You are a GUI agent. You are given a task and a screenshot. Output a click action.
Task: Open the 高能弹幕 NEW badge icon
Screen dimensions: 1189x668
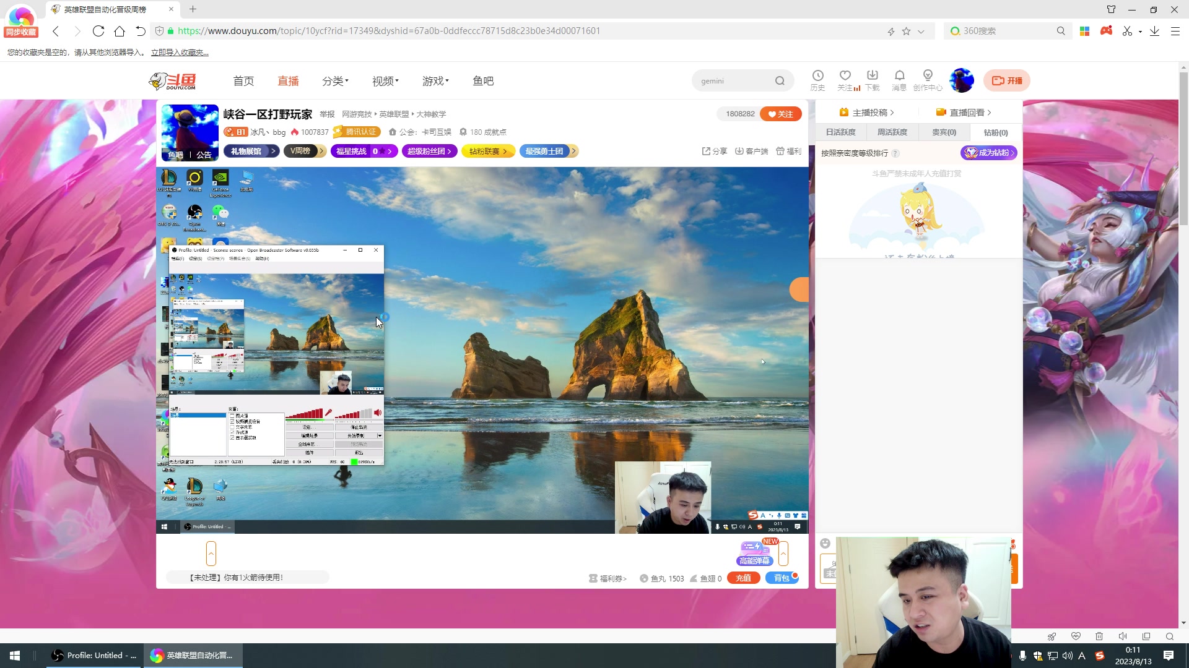[x=756, y=553]
